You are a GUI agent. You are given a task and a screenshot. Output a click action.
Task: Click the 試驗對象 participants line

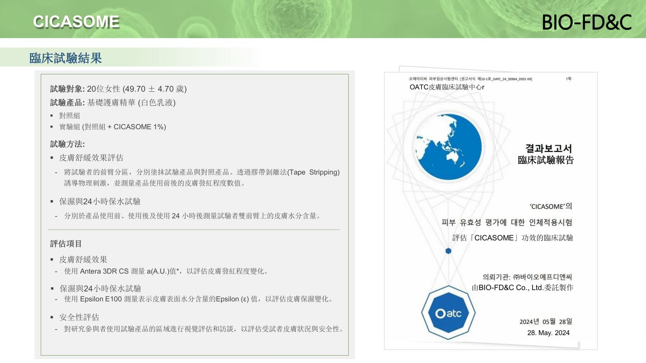[118, 89]
